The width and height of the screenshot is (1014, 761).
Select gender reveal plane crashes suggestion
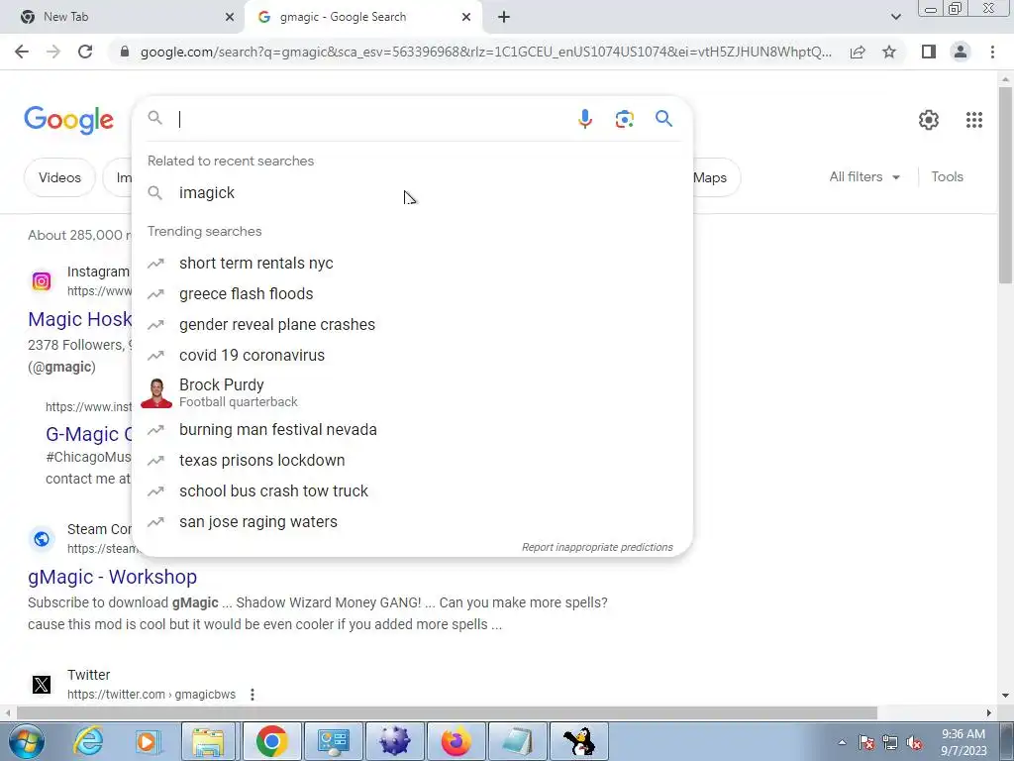(412, 325)
